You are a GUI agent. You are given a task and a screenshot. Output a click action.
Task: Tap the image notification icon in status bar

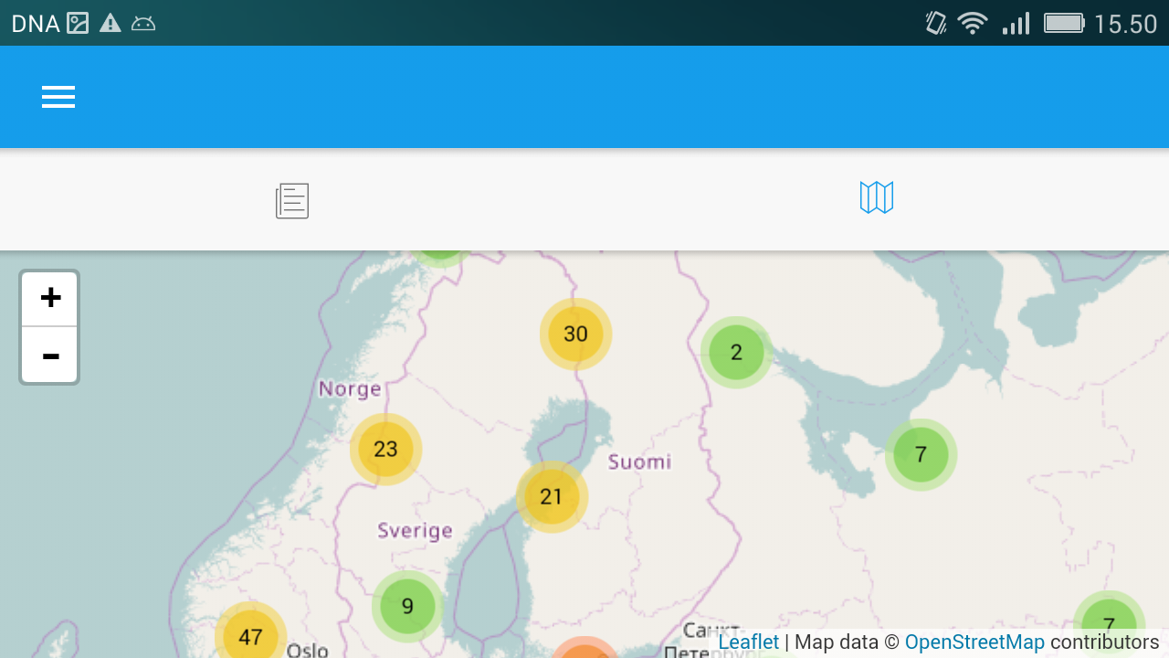(78, 23)
